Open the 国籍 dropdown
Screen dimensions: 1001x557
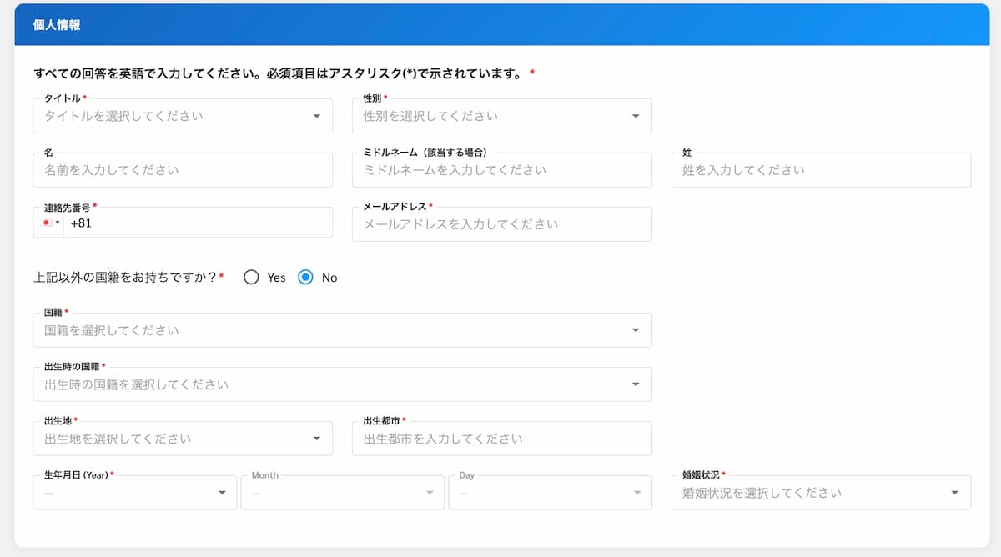point(343,330)
